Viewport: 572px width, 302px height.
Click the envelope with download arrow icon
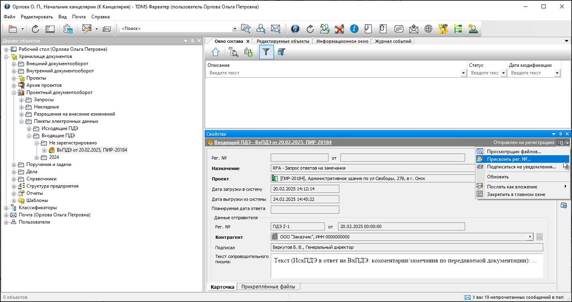(x=413, y=29)
